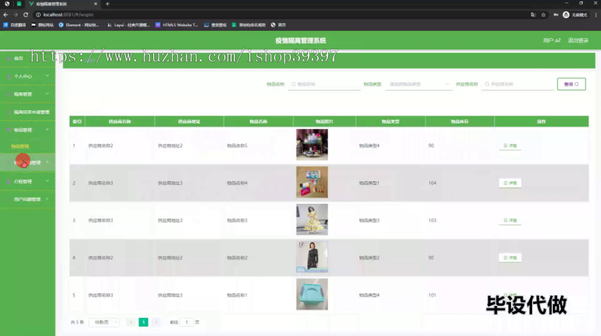
Task: Go to 首页 in the sidebar
Action: pos(19,58)
